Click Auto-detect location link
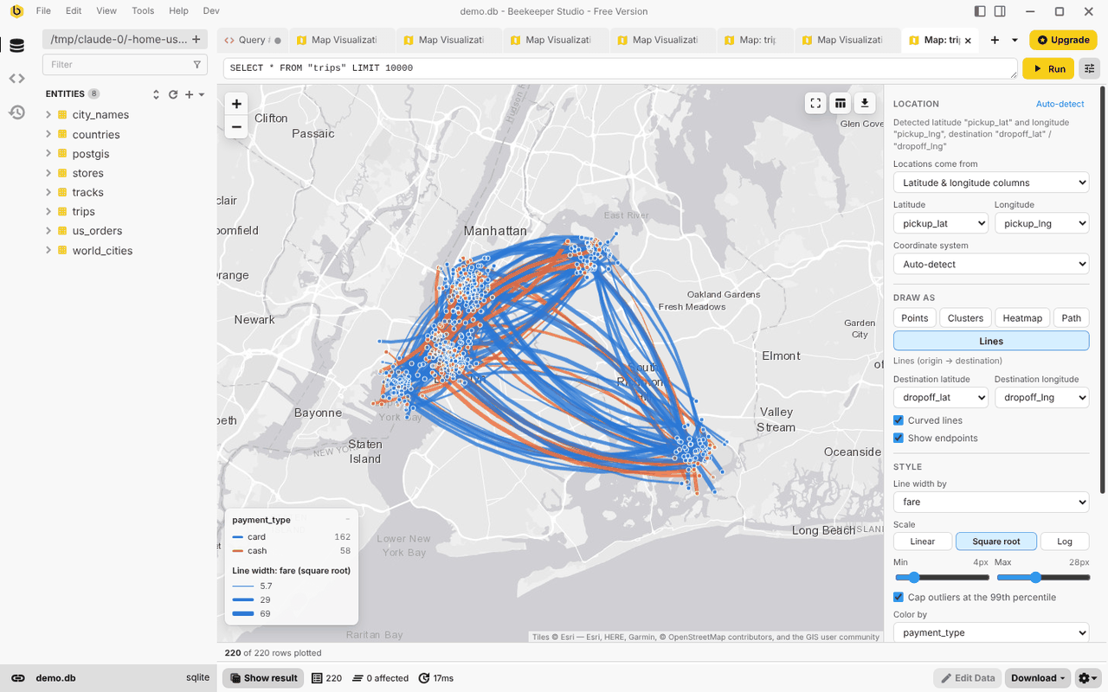Image resolution: width=1108 pixels, height=692 pixels. pos(1060,104)
